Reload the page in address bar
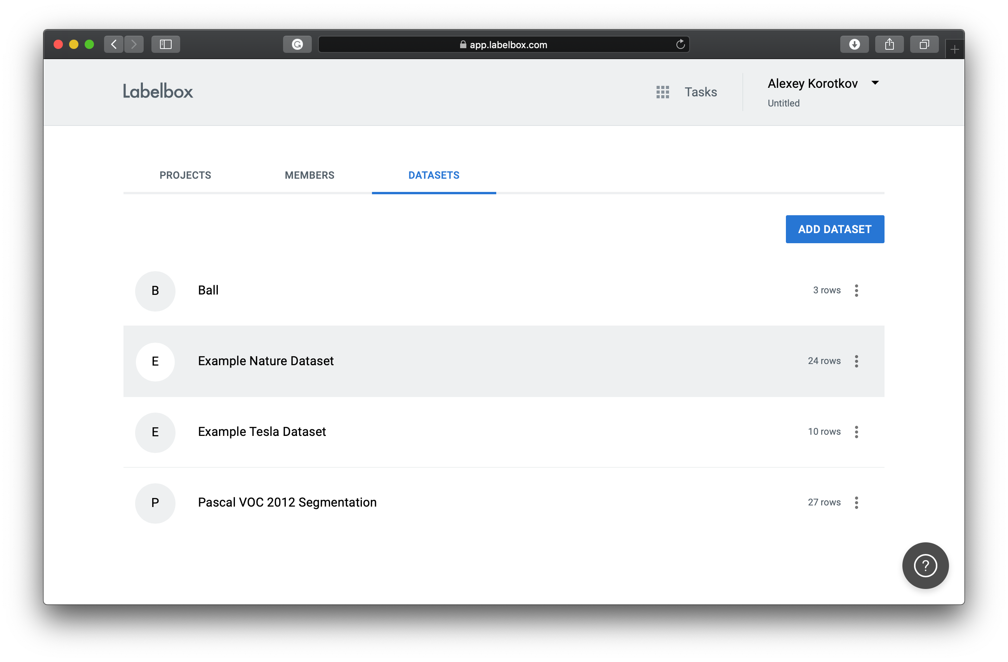This screenshot has width=1008, height=662. coord(680,45)
